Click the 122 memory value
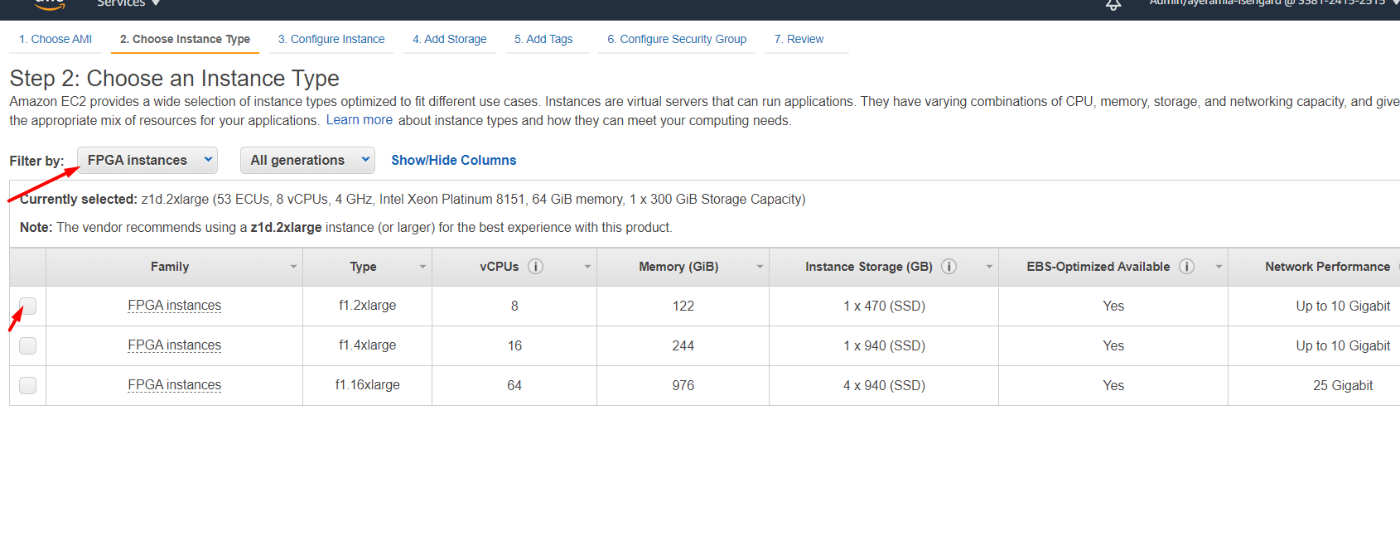 tap(683, 306)
